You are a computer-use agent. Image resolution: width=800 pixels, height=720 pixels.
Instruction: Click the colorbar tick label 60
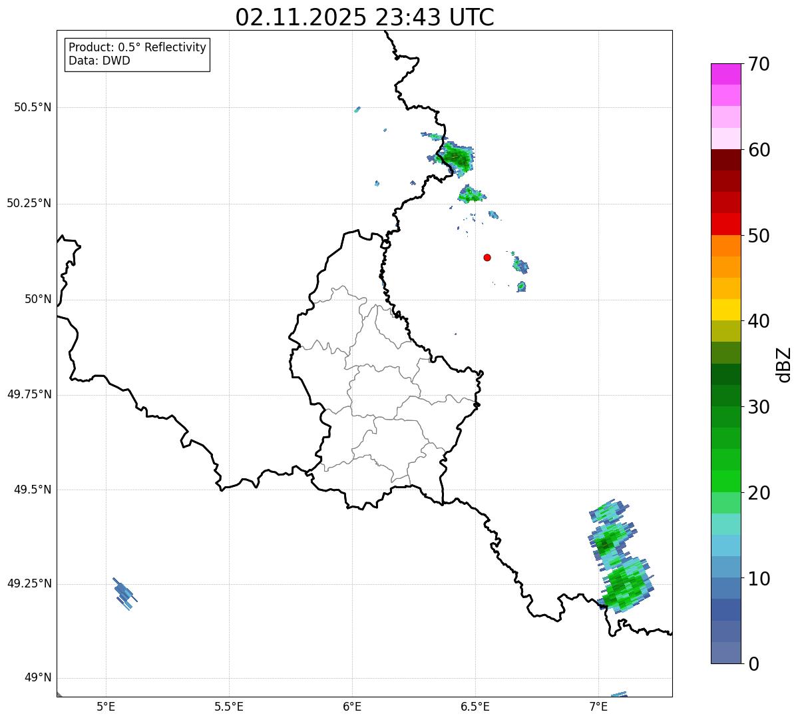759,150
